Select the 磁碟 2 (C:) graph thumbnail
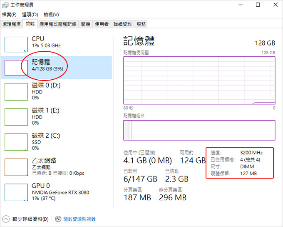This screenshot has width=283, height=227. pyautogui.click(x=16, y=142)
